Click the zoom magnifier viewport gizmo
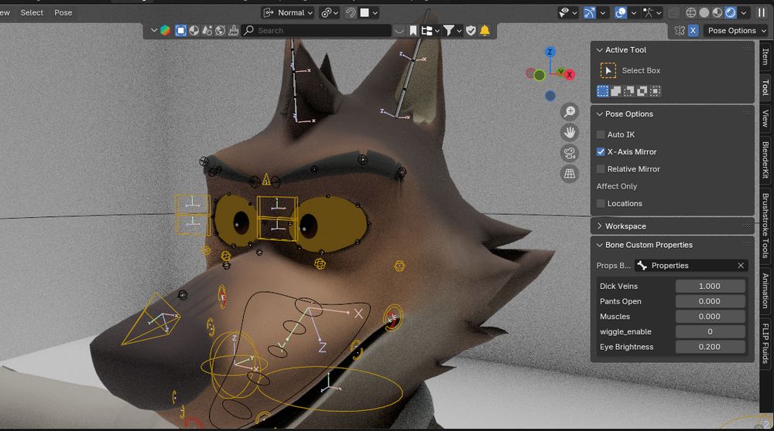The image size is (774, 431). click(570, 112)
